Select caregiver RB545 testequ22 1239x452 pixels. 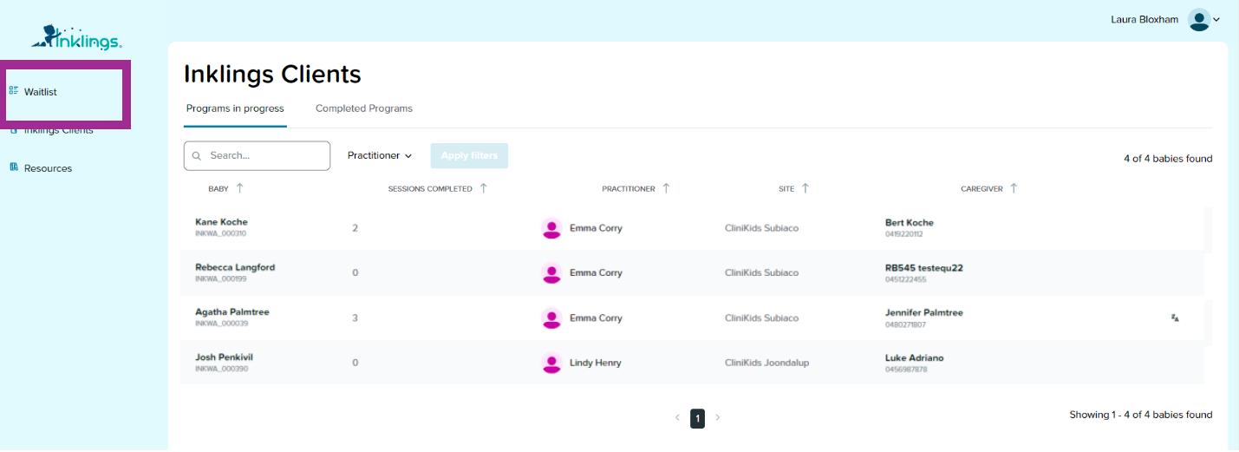point(924,268)
